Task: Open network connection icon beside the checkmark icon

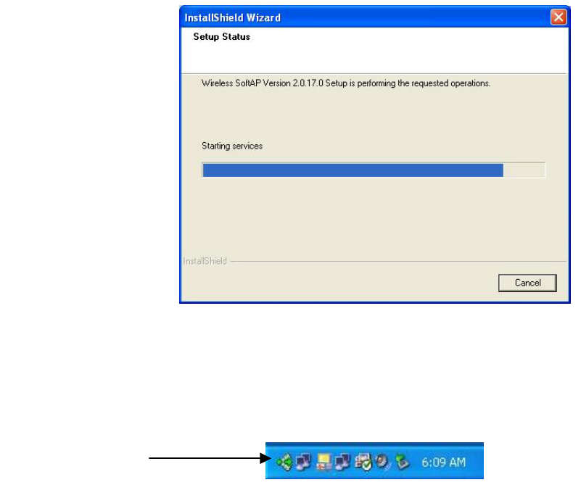Action: tap(343, 462)
